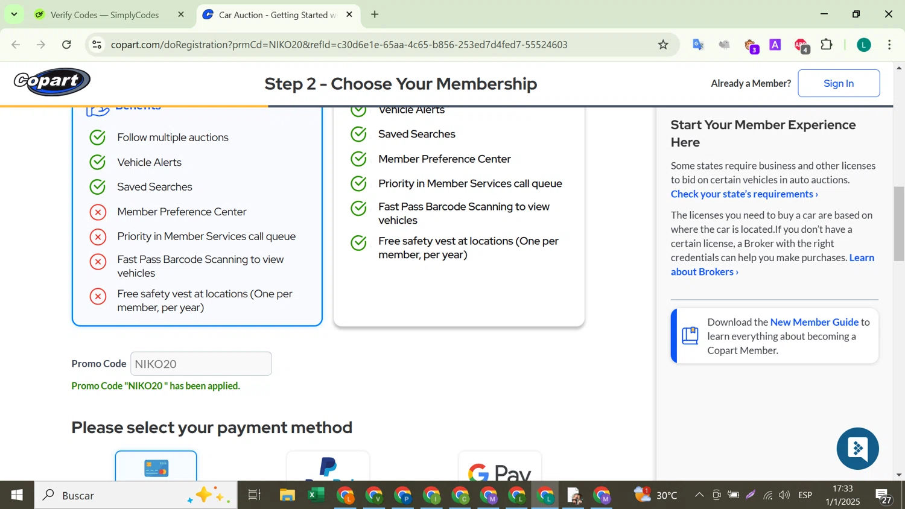Viewport: 905px width, 509px height.
Task: Click the page vertical scrollbar thumb
Action: tap(899, 224)
